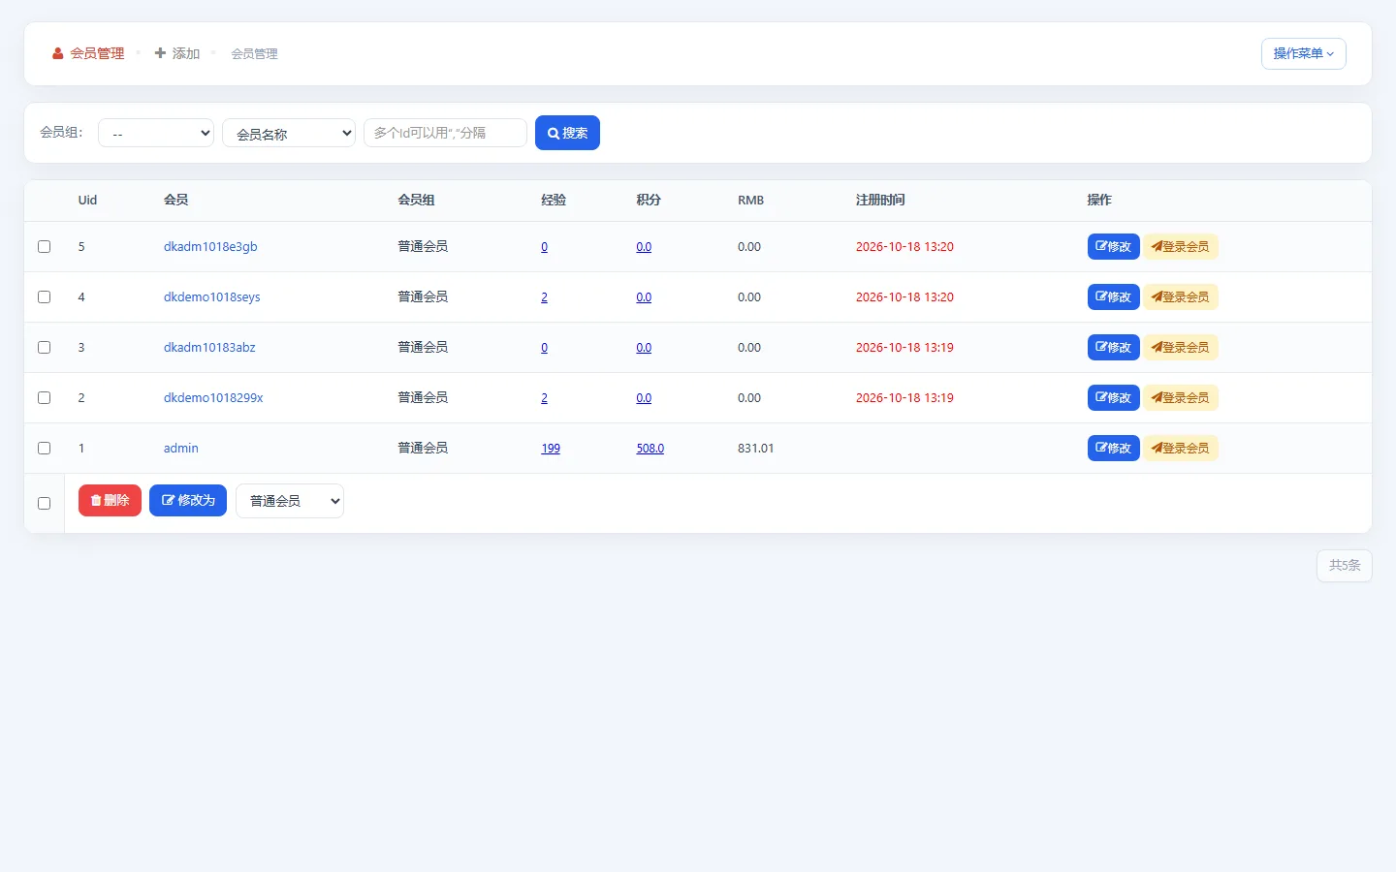Open the 操作菜单 dropdown menu
This screenshot has width=1396, height=872.
[1303, 54]
